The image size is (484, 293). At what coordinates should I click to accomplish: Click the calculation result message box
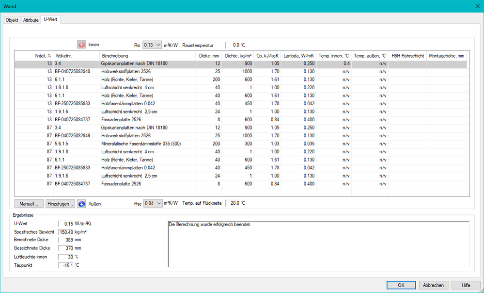(319, 244)
